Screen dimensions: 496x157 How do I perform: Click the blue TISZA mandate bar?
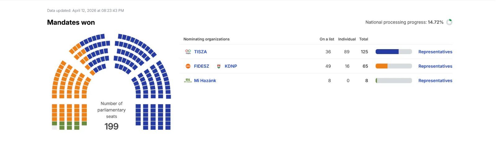tap(387, 52)
